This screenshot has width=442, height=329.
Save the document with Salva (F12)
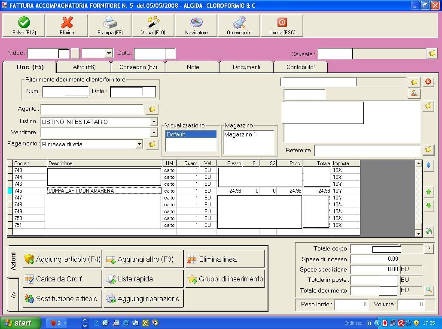tap(24, 26)
